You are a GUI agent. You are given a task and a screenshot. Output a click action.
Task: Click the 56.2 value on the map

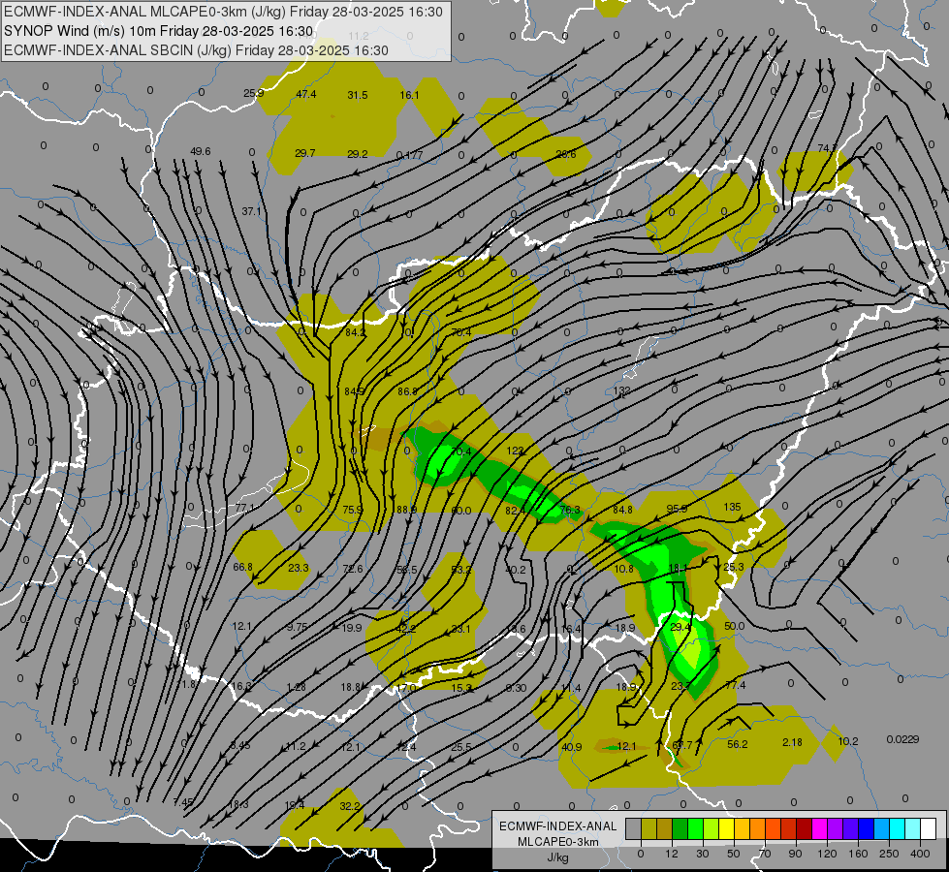coord(737,744)
